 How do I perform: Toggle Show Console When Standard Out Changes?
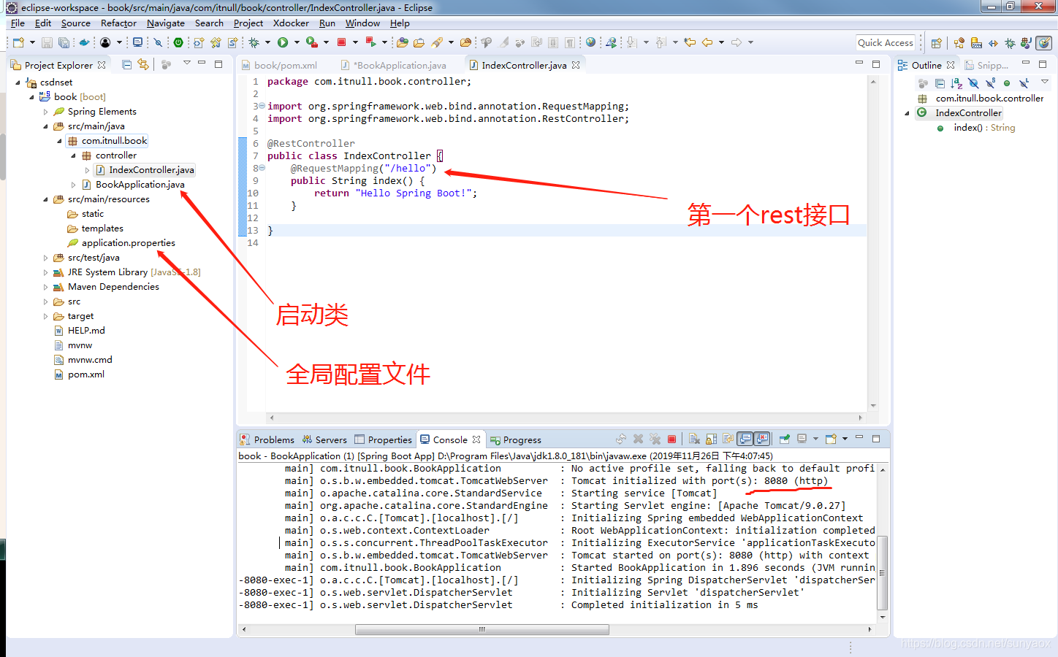745,439
